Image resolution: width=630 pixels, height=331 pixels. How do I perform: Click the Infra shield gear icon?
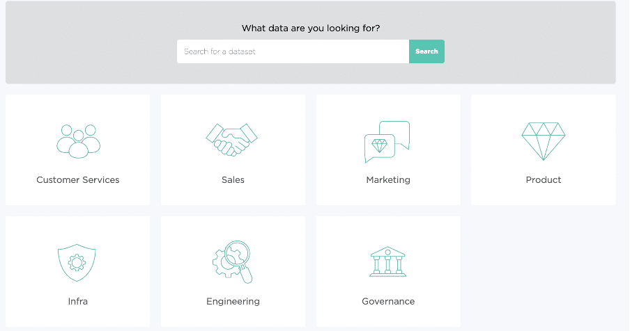(78, 262)
